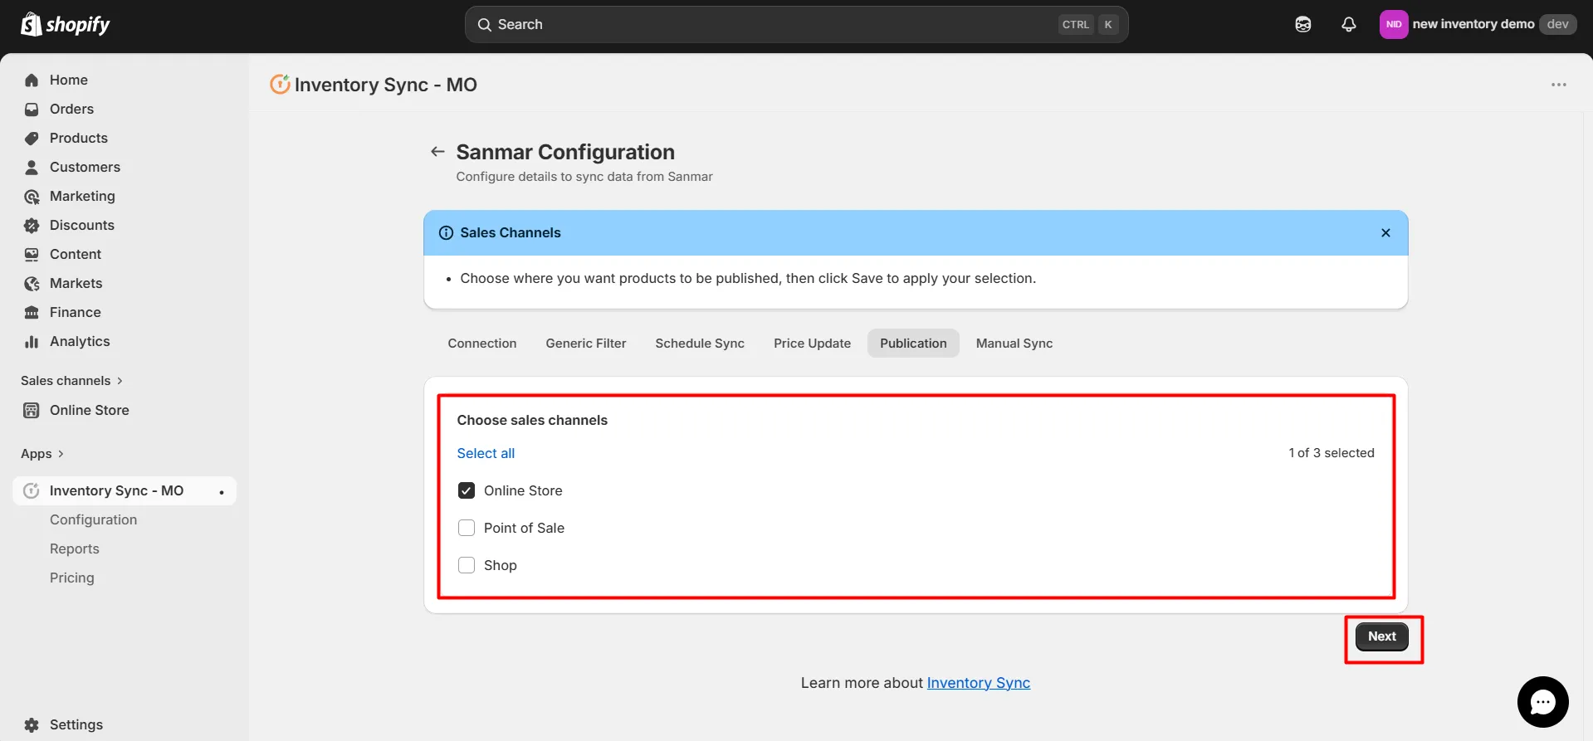Click the Finance bank icon

[x=32, y=313]
